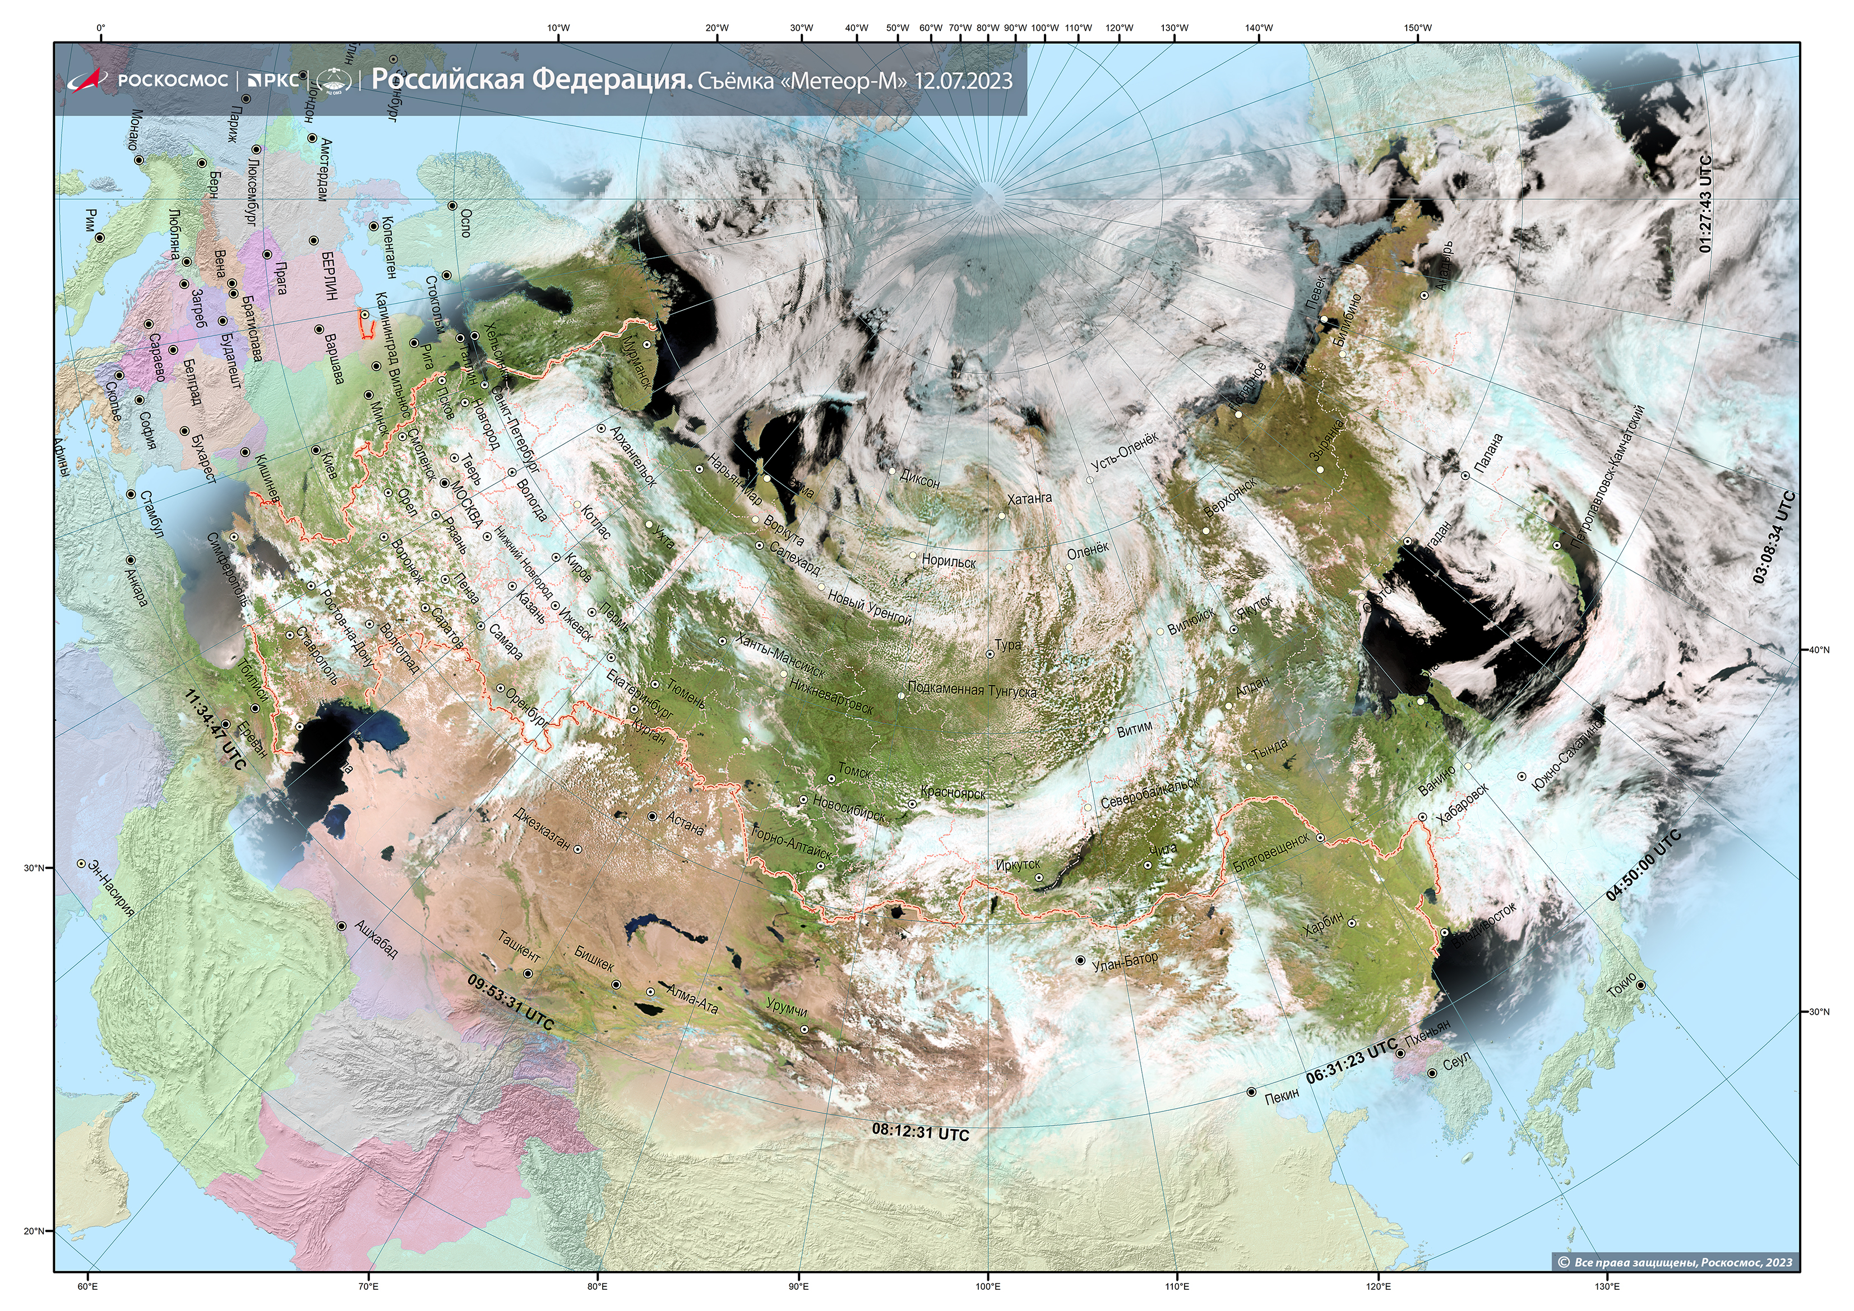Click the МОСКВА capital city marker

444,484
